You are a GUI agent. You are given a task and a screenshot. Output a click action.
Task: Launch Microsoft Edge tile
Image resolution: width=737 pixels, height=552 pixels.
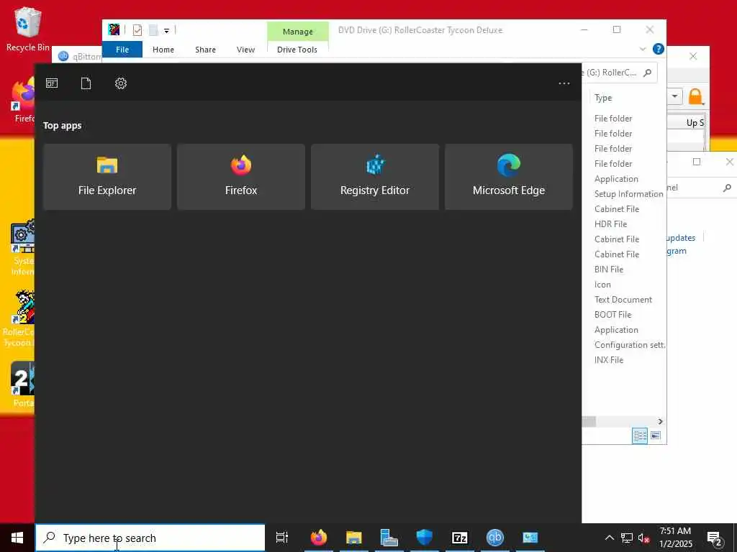click(x=509, y=177)
